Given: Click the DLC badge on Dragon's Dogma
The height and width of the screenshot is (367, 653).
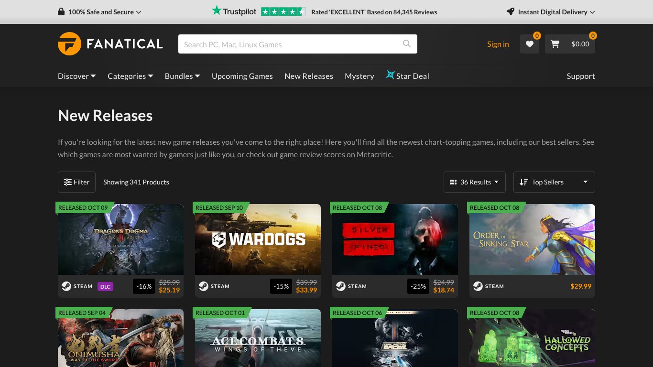Looking at the screenshot, I should tap(105, 287).
